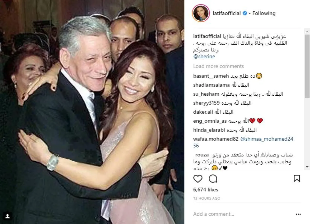Save the post with the bookmark icon
Image resolution: width=310 pixels, height=224 pixels.
[297, 178]
